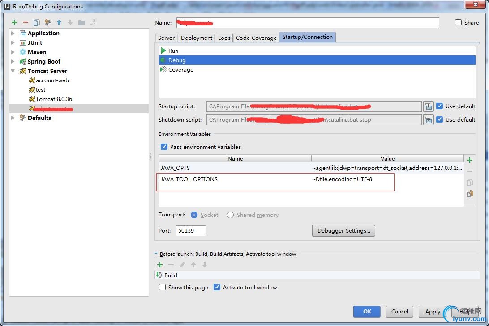Add a new environment variable
The width and height of the screenshot is (489, 326).
470,160
